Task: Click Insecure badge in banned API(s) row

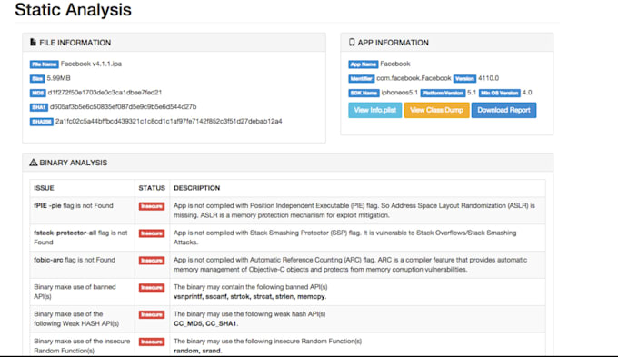Action: click(x=152, y=288)
